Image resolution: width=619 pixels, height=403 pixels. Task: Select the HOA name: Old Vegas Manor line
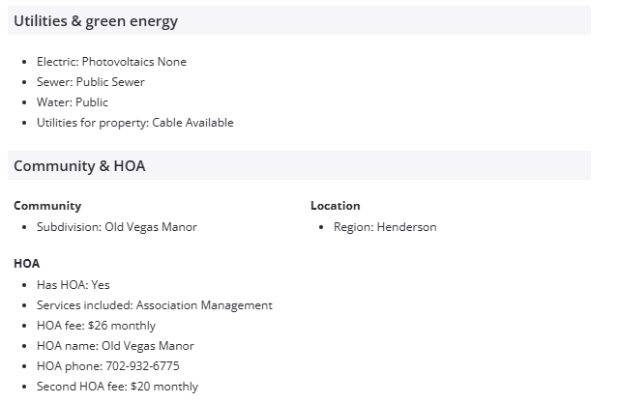coord(115,346)
